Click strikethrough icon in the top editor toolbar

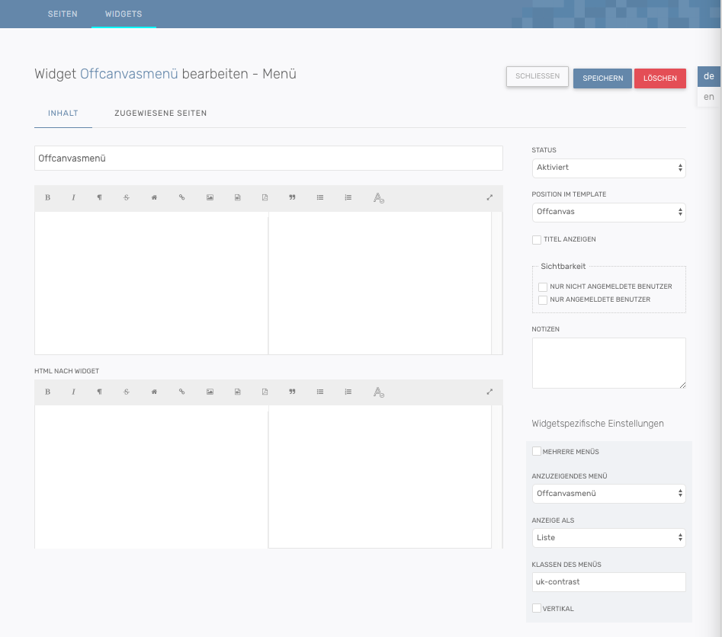[x=127, y=198]
